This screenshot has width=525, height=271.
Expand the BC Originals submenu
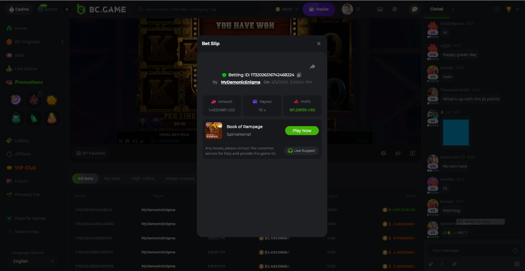[62, 42]
